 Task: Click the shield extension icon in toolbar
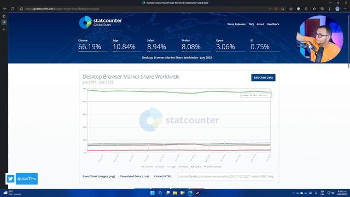291,9
